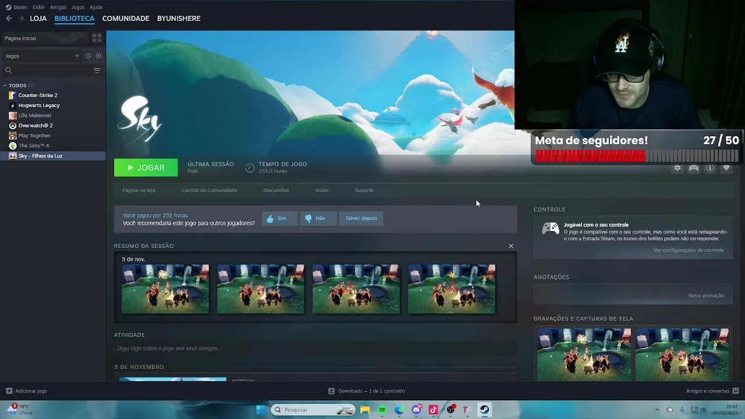This screenshot has width=745, height=419.
Task: Switch to the LOJA tab
Action: coord(38,19)
